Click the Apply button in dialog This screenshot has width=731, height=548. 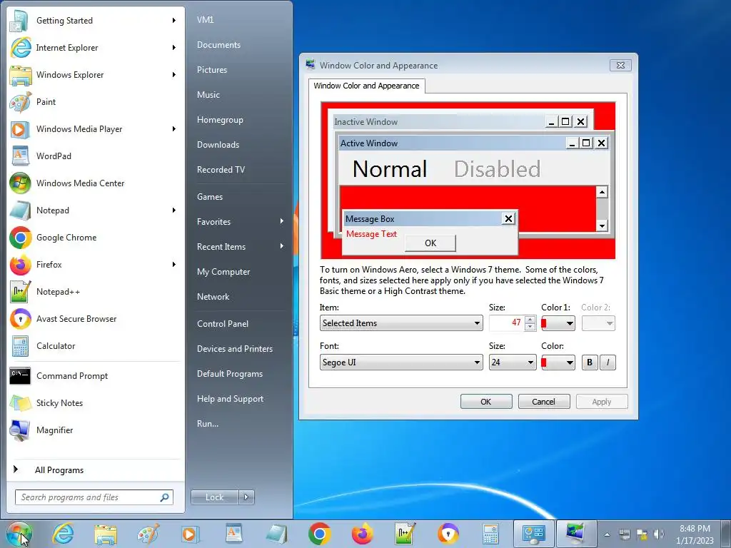pyautogui.click(x=601, y=402)
